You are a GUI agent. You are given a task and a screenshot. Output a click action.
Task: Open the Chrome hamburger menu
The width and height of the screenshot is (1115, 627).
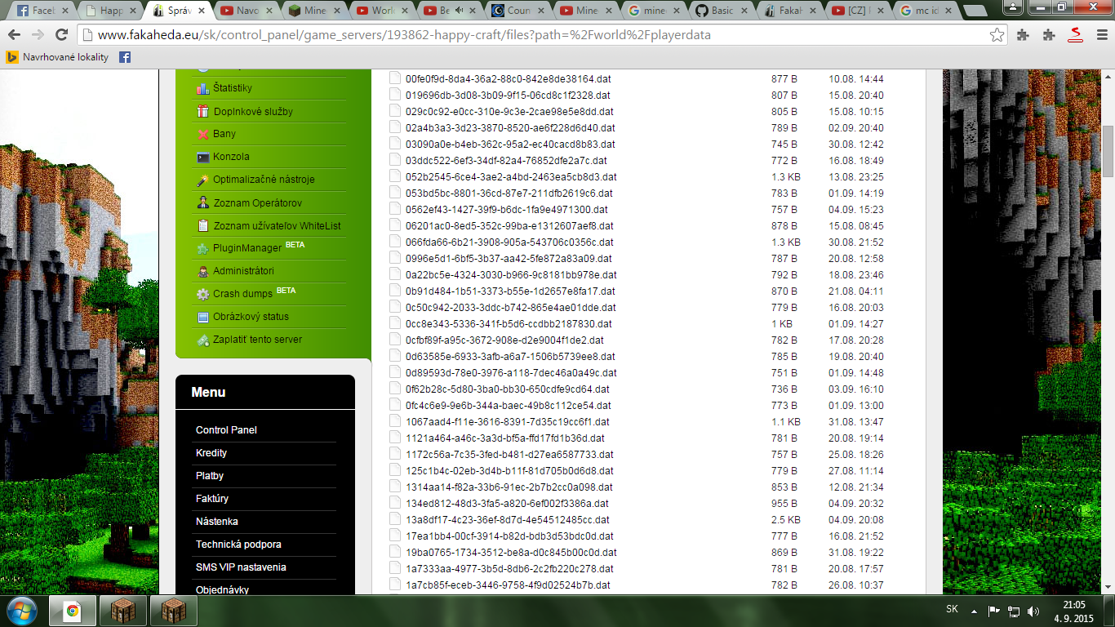tap(1099, 35)
